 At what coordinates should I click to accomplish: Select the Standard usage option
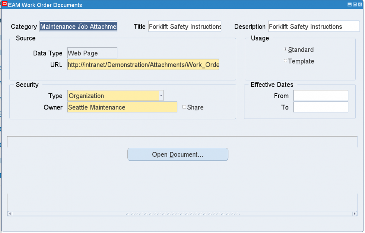(285, 49)
